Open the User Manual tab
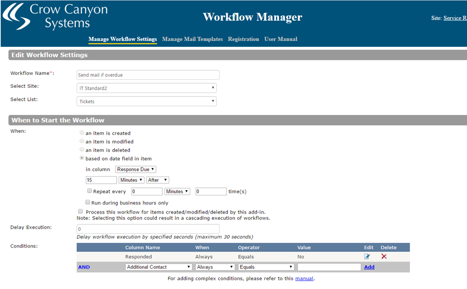Image resolution: width=467 pixels, height=289 pixels. 281,39
